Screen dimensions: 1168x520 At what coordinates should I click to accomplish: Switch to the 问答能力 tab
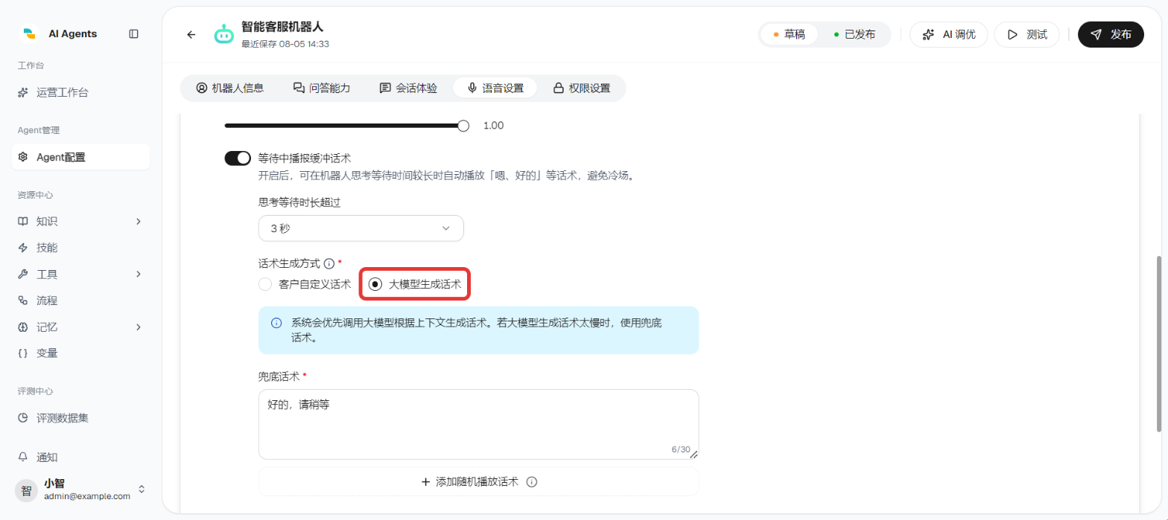tap(321, 88)
